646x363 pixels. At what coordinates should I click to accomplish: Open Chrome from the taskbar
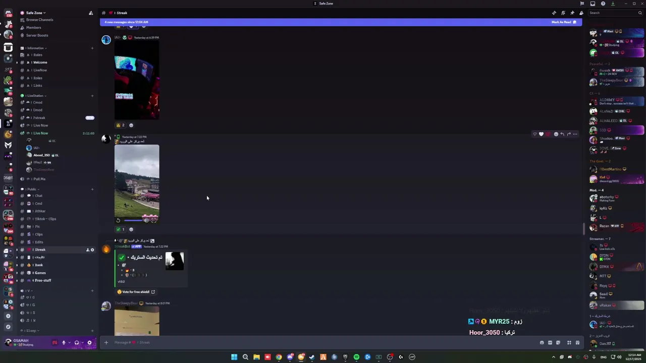(x=279, y=357)
